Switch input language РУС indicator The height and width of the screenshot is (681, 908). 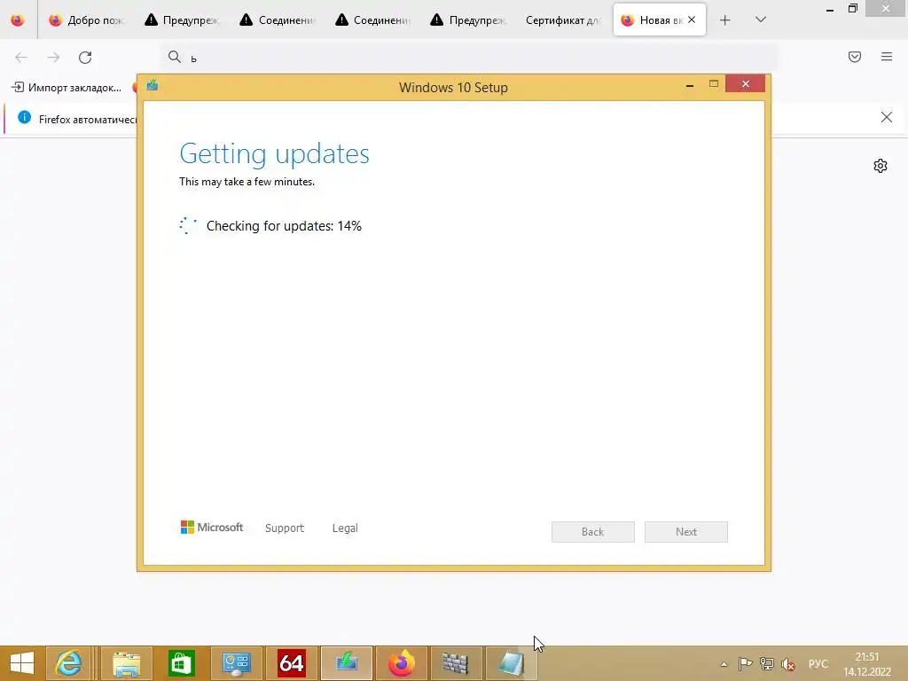click(x=818, y=663)
